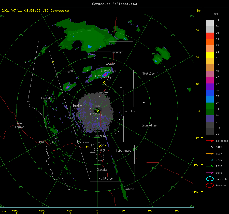Click the Lake Louise label
The width and height of the screenshot is (229, 214).
pos(20,125)
